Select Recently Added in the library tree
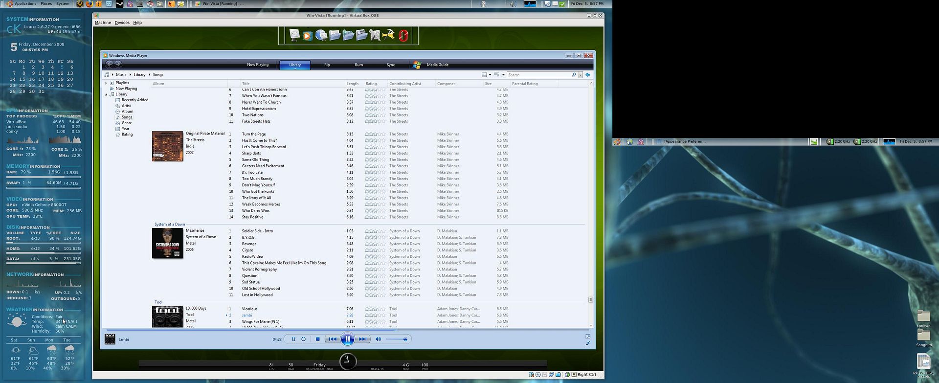This screenshot has height=383, width=939. [x=135, y=100]
